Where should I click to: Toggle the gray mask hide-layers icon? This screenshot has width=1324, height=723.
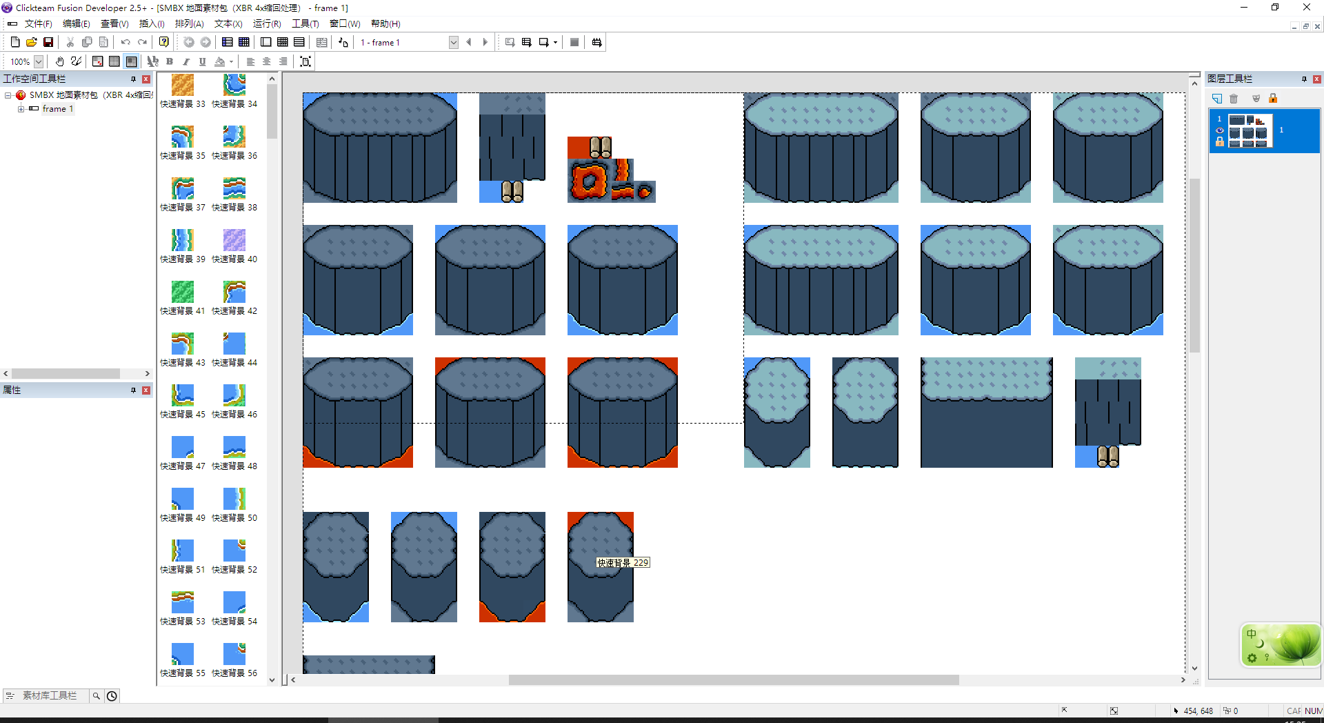[x=1256, y=99]
